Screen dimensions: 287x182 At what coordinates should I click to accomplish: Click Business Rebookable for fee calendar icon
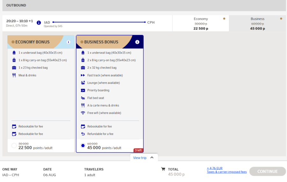(x=83, y=126)
